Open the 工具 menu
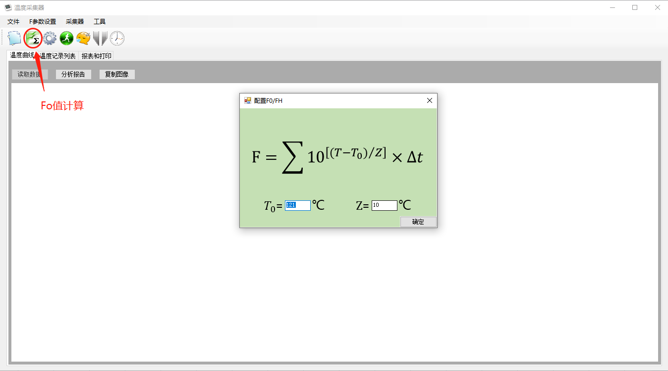The height and width of the screenshot is (371, 668). pos(100,22)
